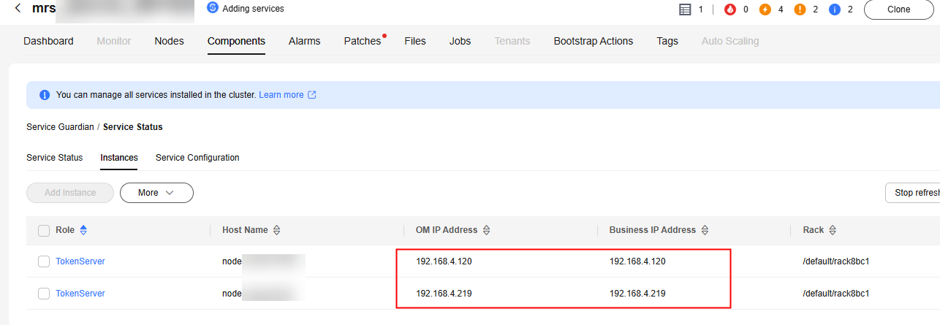Select the Components tab

point(236,41)
